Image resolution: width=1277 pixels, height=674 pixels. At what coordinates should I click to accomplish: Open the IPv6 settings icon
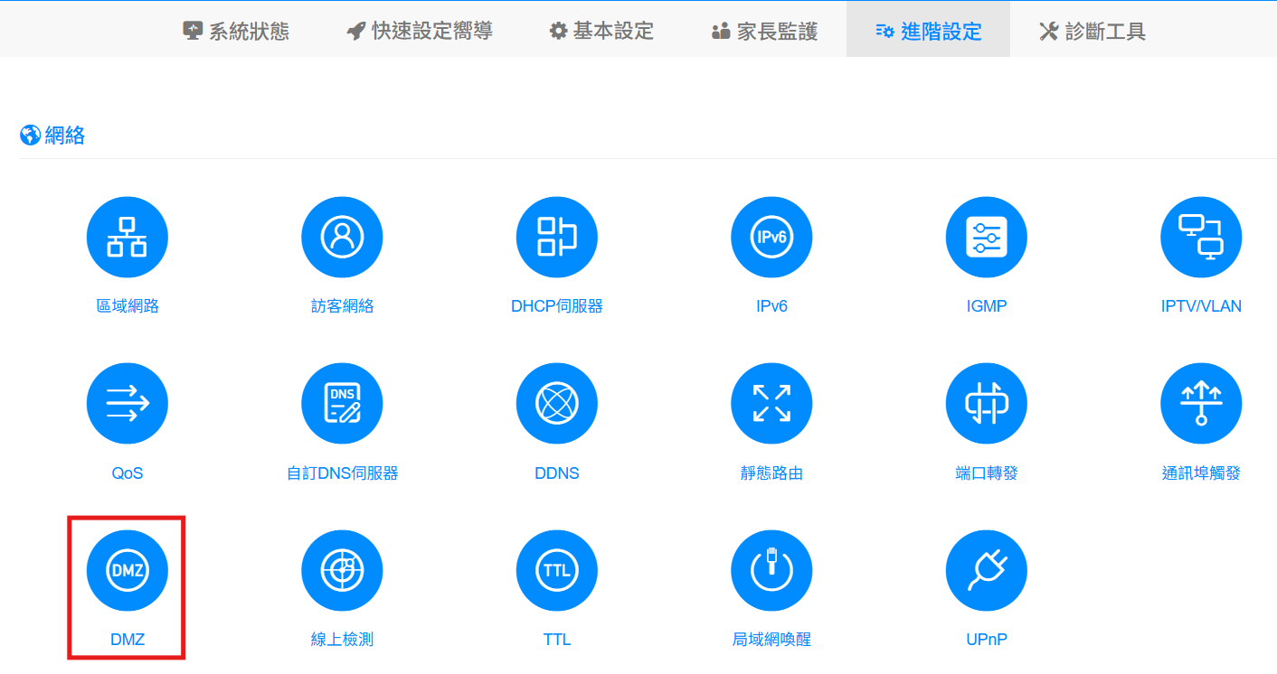click(771, 237)
